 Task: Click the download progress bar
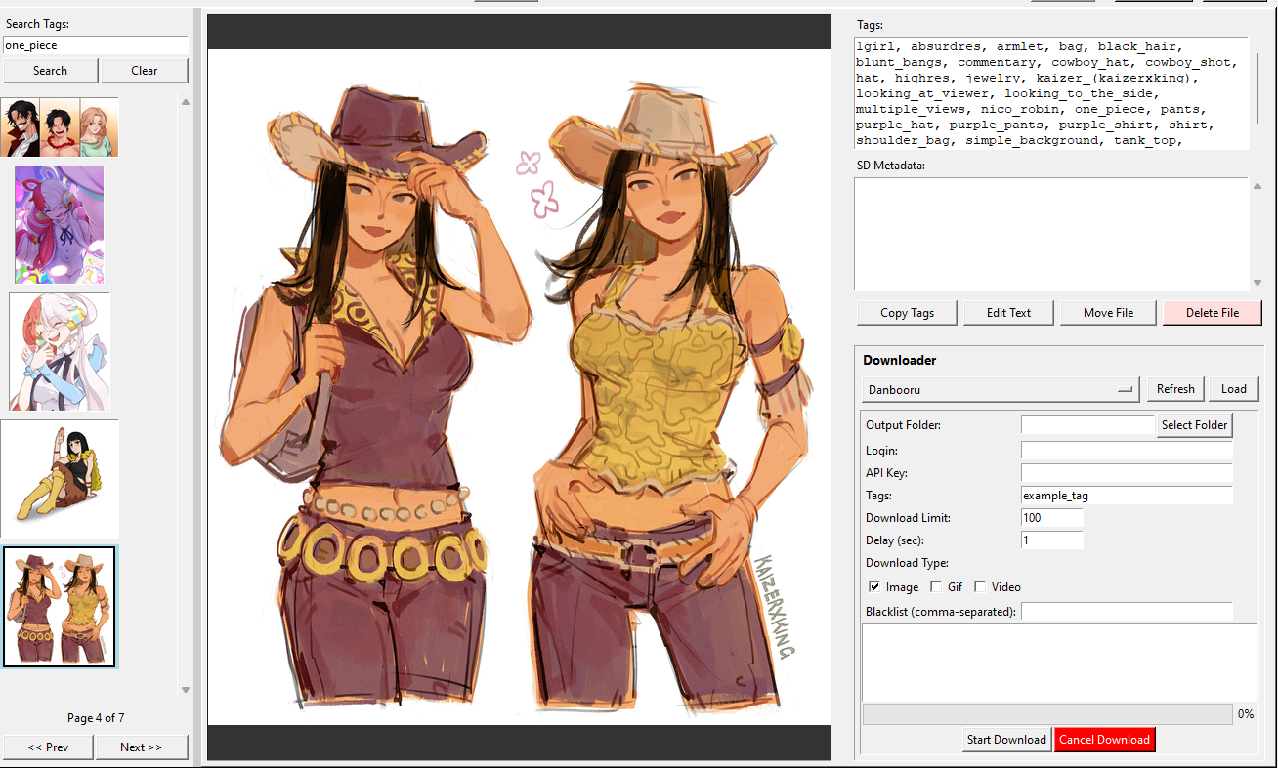tap(1046, 714)
